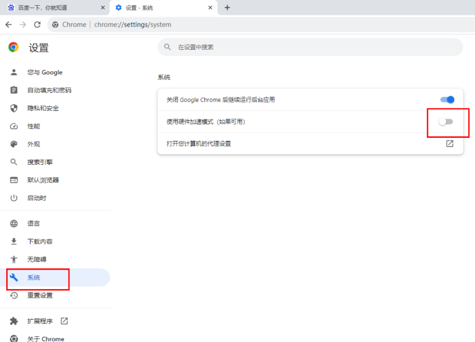Click the clipboard icon for 自动填充和密码
This screenshot has height=342, width=475.
(14, 90)
